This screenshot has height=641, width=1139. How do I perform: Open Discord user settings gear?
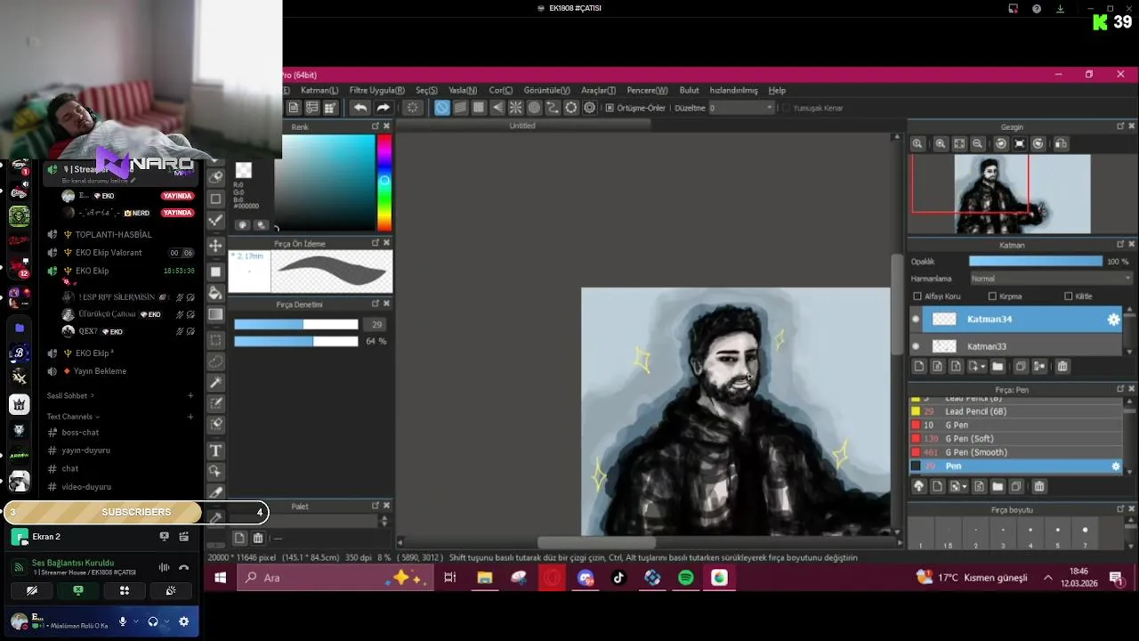point(183,621)
